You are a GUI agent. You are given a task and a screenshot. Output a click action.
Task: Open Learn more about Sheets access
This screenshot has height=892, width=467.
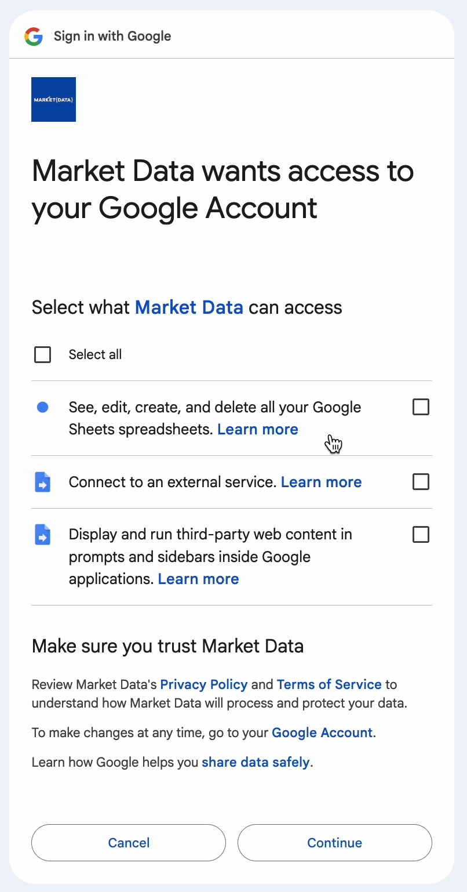(257, 429)
